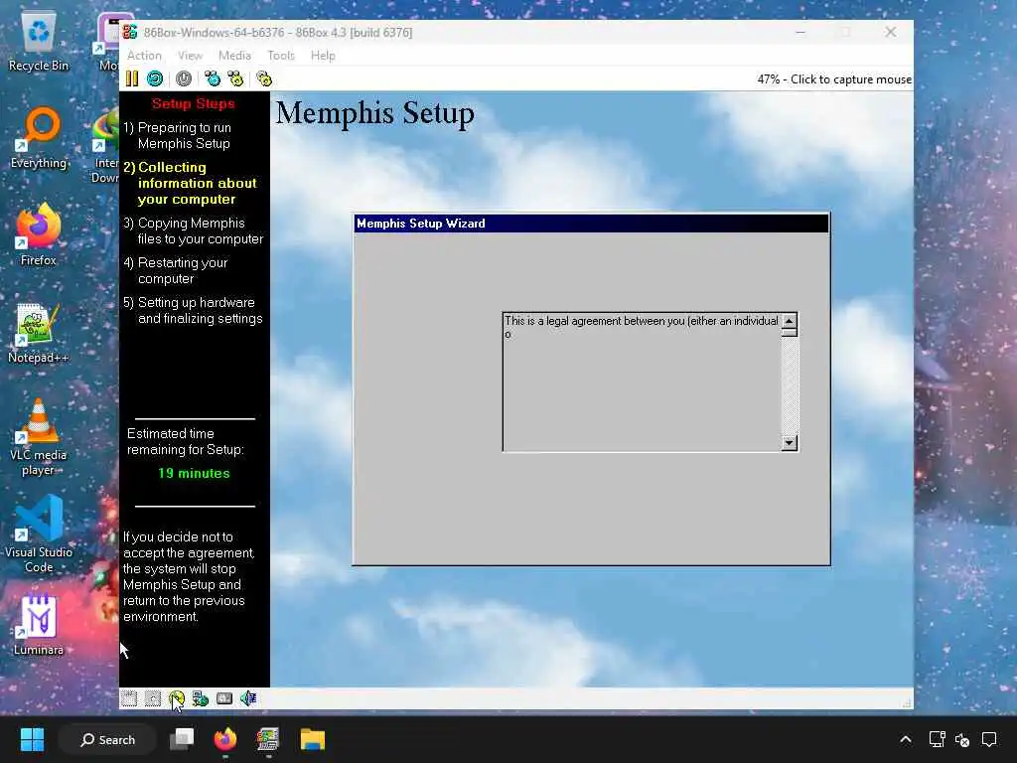This screenshot has width=1017, height=763.
Task: Click 'Setup Steps' red heading
Action: coord(194,103)
